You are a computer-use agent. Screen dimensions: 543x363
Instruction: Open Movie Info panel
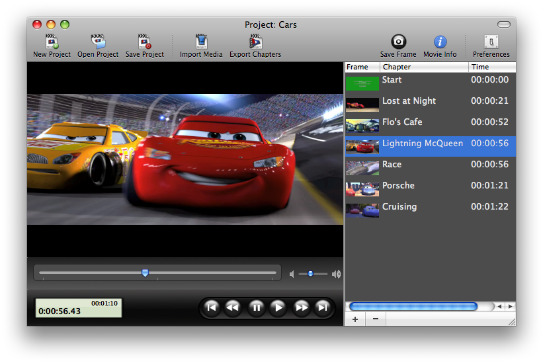440,46
